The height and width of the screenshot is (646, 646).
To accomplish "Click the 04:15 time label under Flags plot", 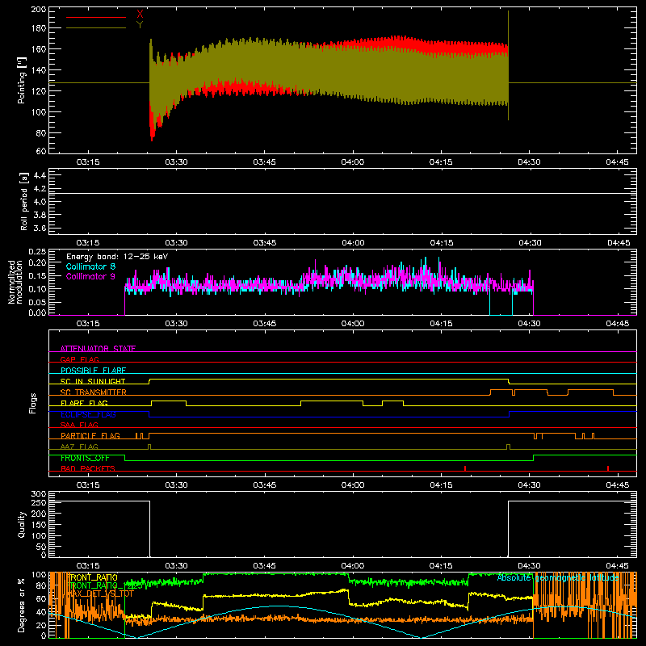I will [441, 485].
